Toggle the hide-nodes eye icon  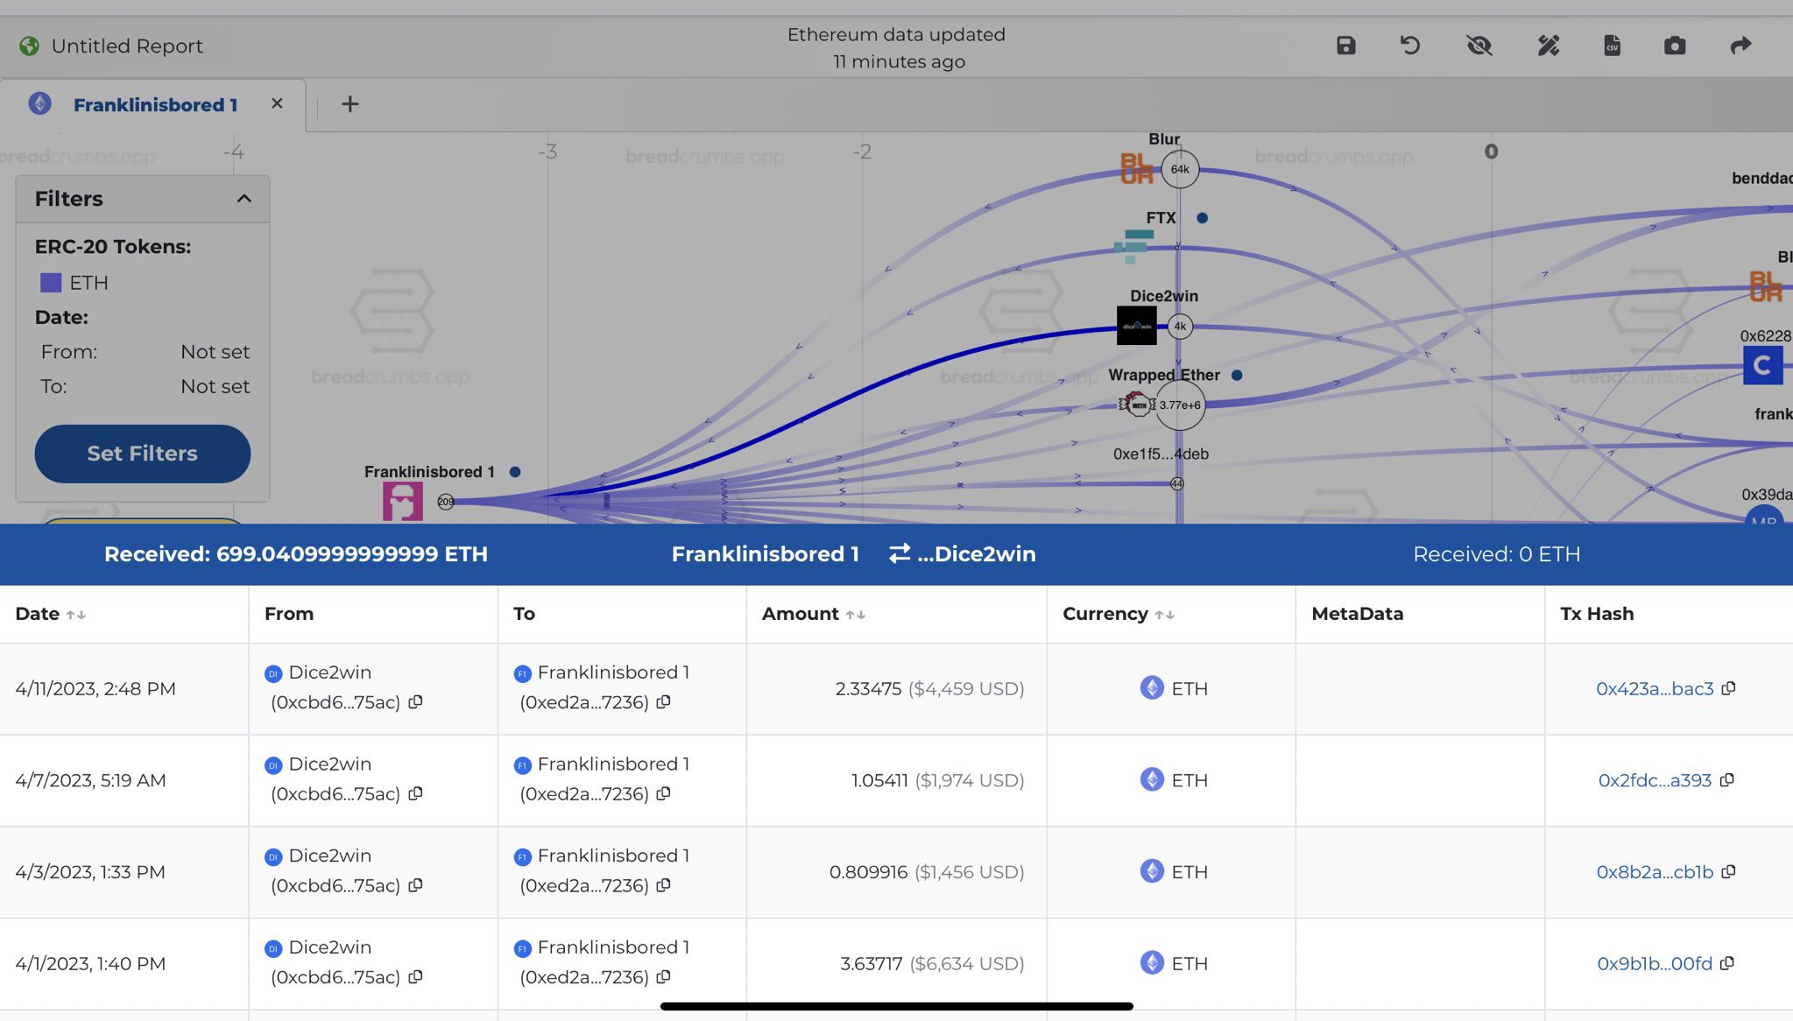pyautogui.click(x=1479, y=46)
